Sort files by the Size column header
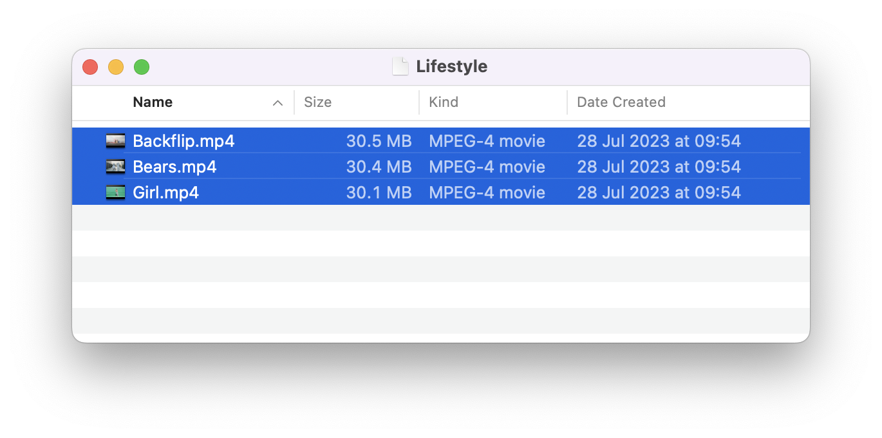This screenshot has width=882, height=438. point(318,102)
